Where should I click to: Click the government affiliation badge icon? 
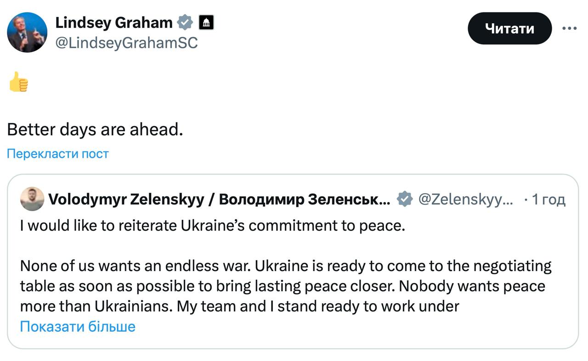coord(206,22)
